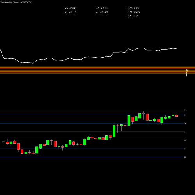The image size is (195, 195).
Task: Click the two-digit price axis label below 31
Action: coord(185,140)
